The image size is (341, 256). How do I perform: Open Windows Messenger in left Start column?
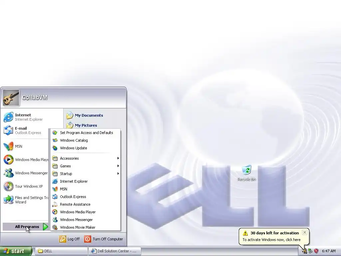26,173
